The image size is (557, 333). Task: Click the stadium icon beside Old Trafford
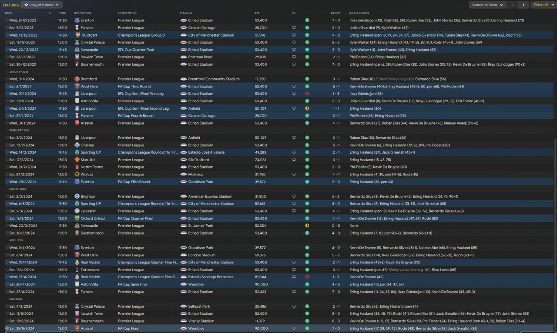click(x=183, y=160)
